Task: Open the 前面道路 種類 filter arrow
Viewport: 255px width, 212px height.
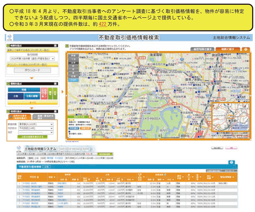Action: point(163,180)
